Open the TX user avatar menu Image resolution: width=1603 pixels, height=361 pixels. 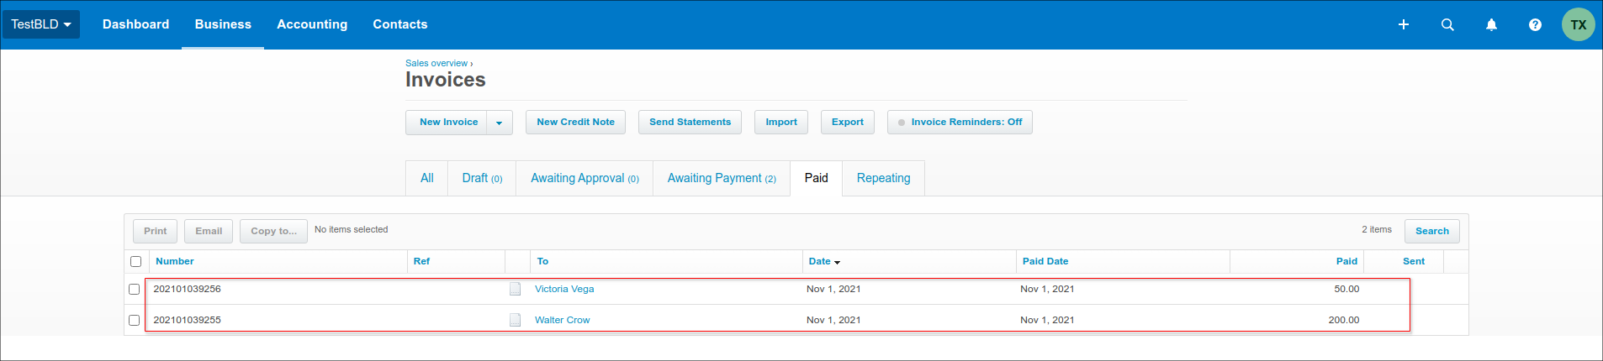tap(1578, 24)
